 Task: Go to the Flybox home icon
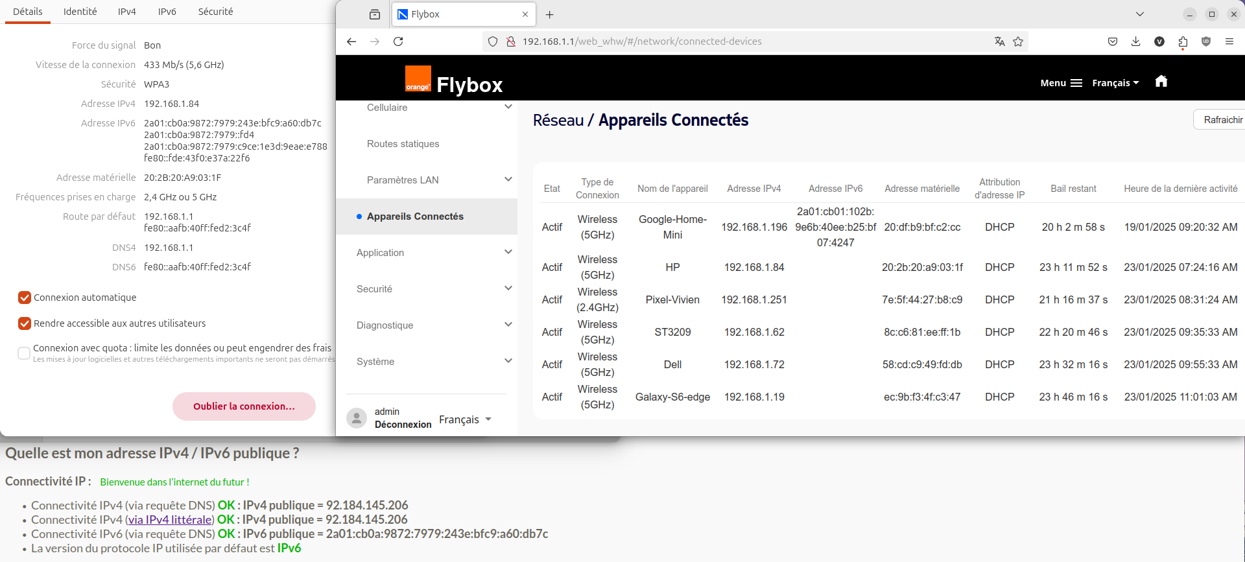click(x=1161, y=81)
